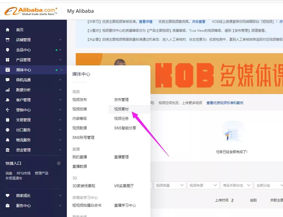Open the RFQ市场 quick link
Viewport: 283px width, 217px height.
[x=24, y=173]
